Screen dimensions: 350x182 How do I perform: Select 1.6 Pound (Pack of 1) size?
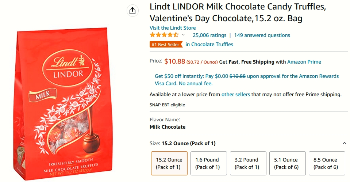209,163
